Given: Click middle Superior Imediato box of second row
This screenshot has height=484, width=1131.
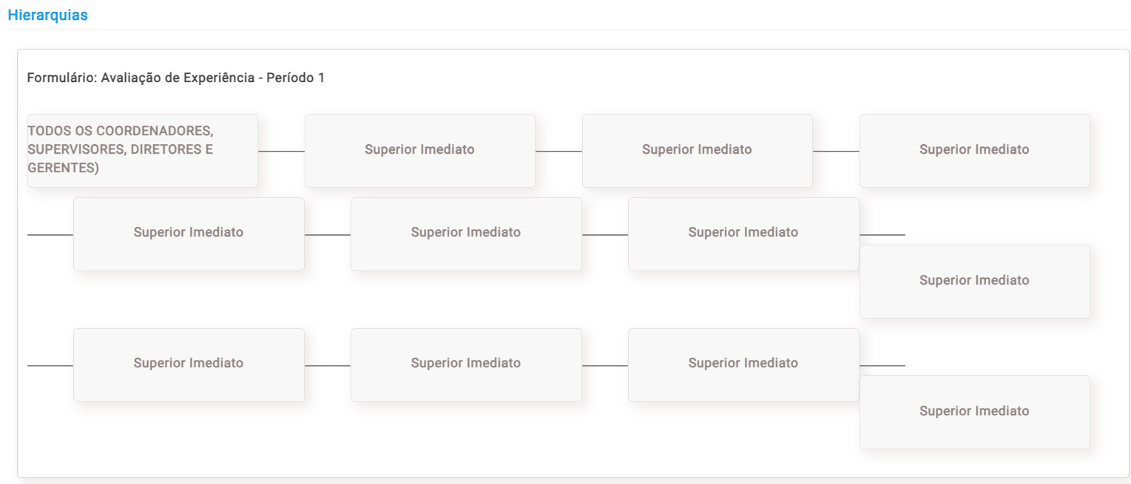Looking at the screenshot, I should pos(466,234).
